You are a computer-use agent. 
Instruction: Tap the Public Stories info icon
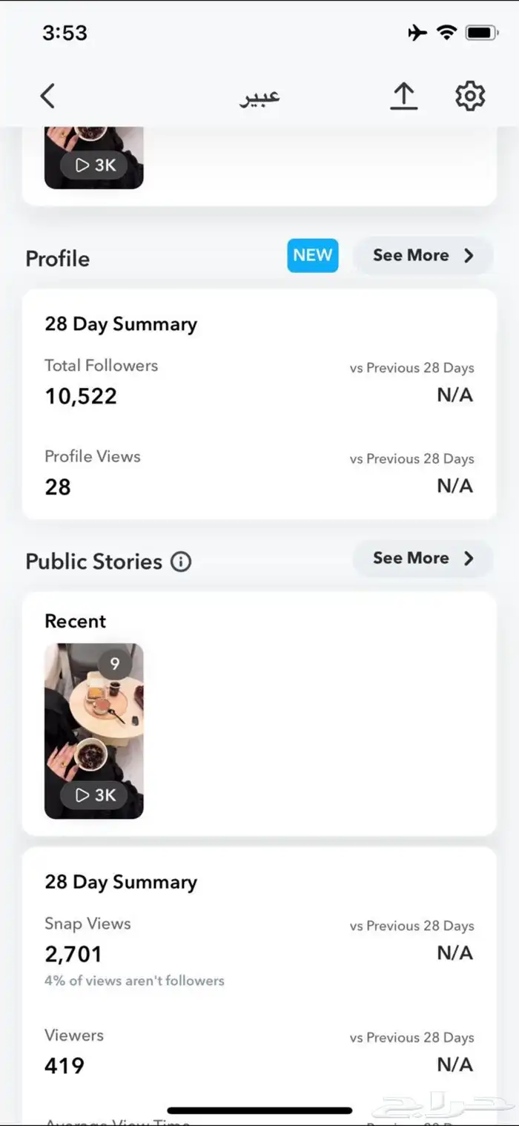pos(181,562)
